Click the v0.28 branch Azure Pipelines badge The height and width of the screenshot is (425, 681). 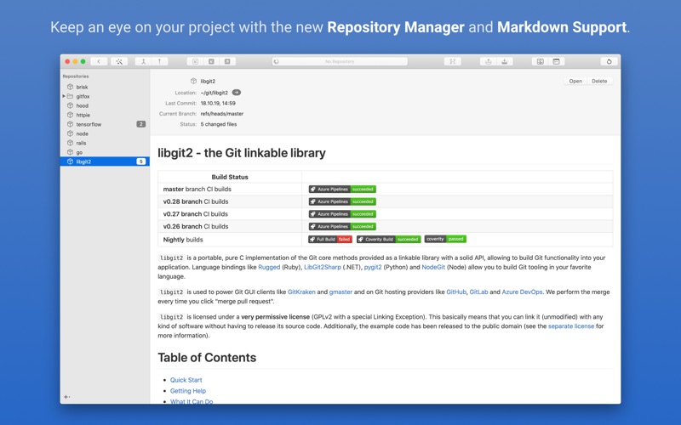(x=342, y=201)
